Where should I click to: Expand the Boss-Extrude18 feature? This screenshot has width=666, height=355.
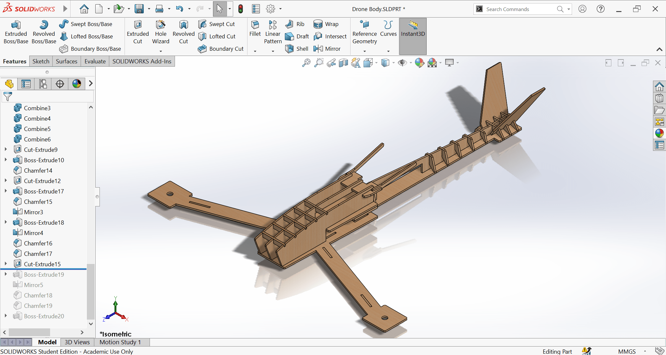(x=6, y=222)
